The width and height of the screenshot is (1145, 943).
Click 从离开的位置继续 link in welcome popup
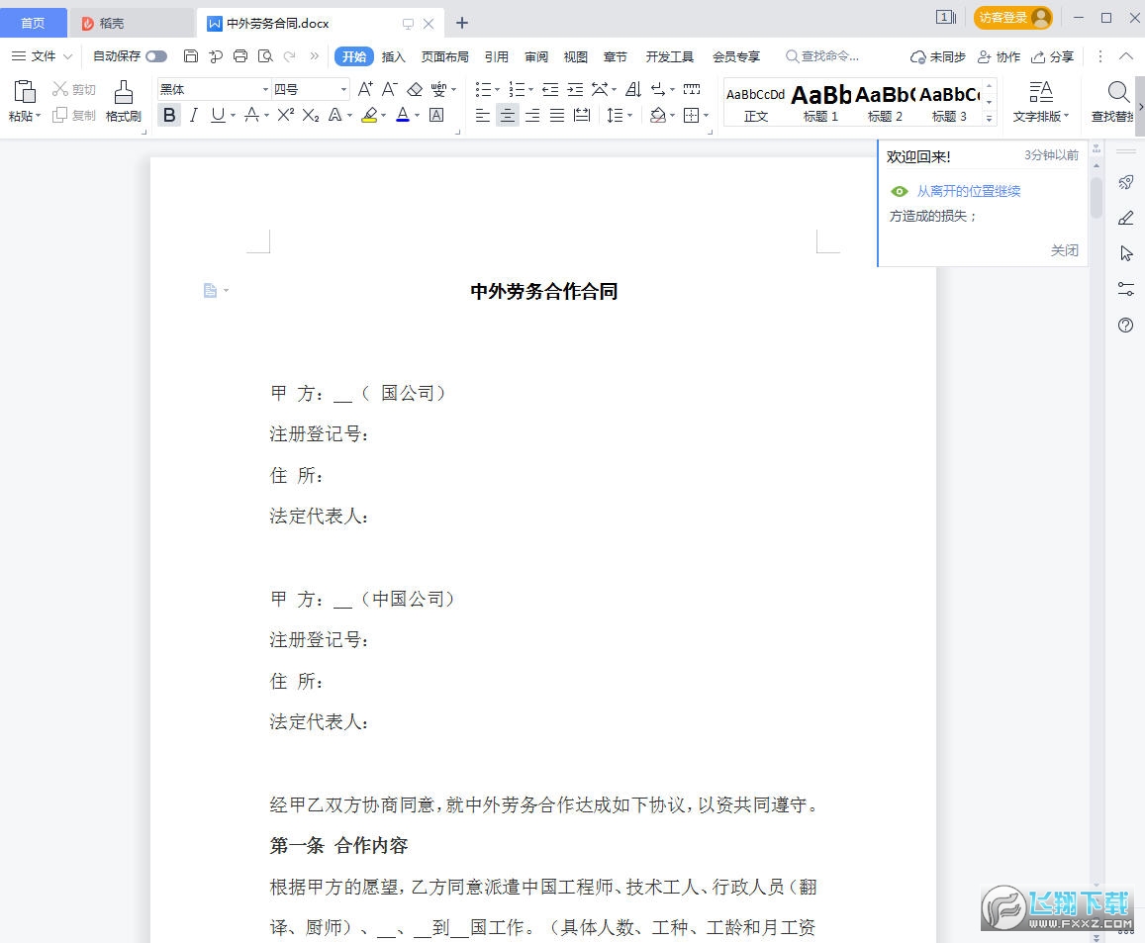pos(968,191)
